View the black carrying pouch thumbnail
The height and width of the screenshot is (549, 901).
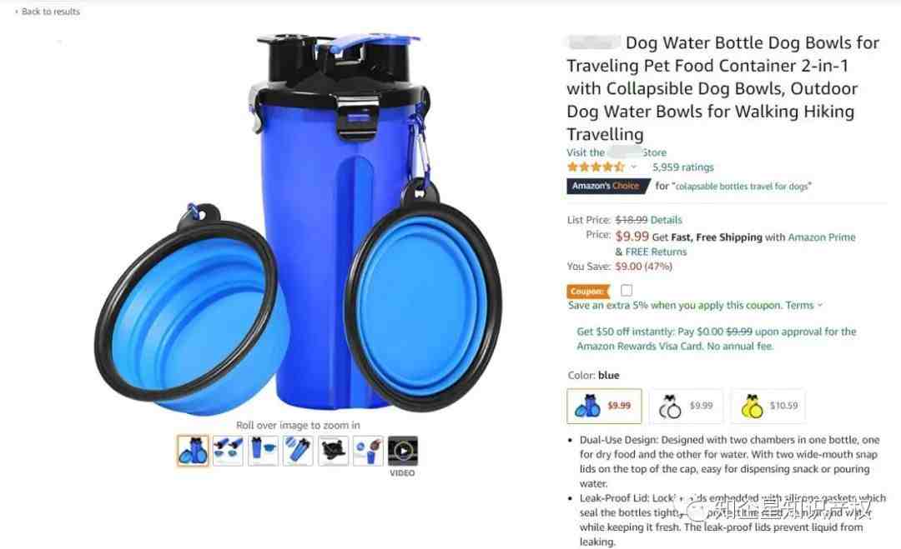click(333, 451)
